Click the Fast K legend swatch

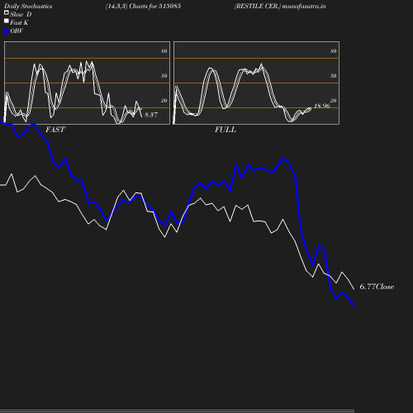tap(7, 21)
